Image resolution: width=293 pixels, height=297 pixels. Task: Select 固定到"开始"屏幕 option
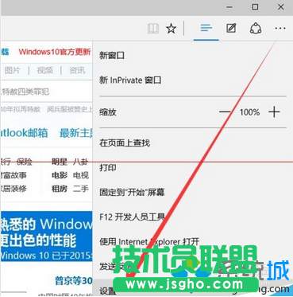tap(132, 192)
